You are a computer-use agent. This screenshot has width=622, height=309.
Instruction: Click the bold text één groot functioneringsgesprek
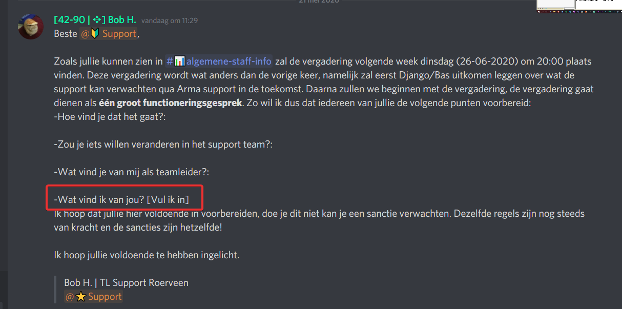point(170,103)
